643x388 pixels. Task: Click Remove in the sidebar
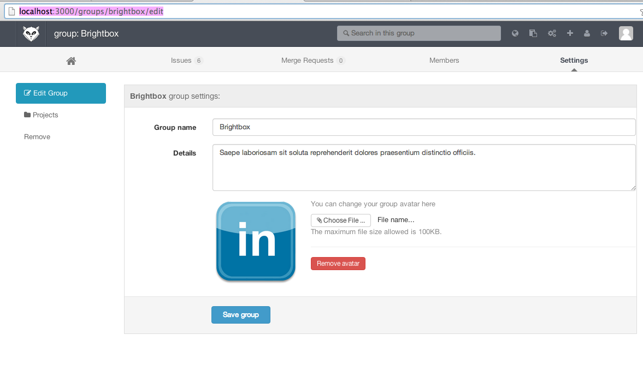37,137
